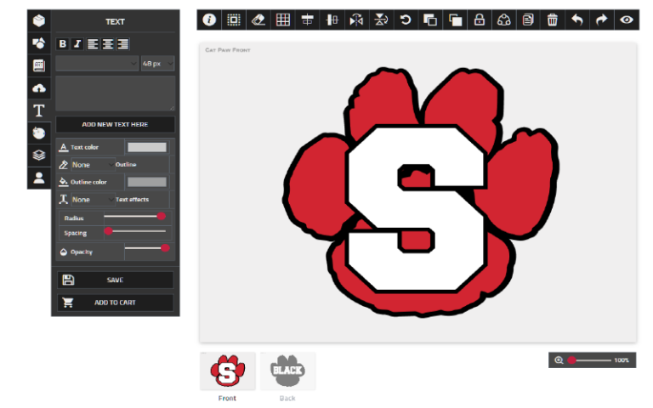Click the Text color swatch
The width and height of the screenshot is (653, 408).
click(x=146, y=147)
